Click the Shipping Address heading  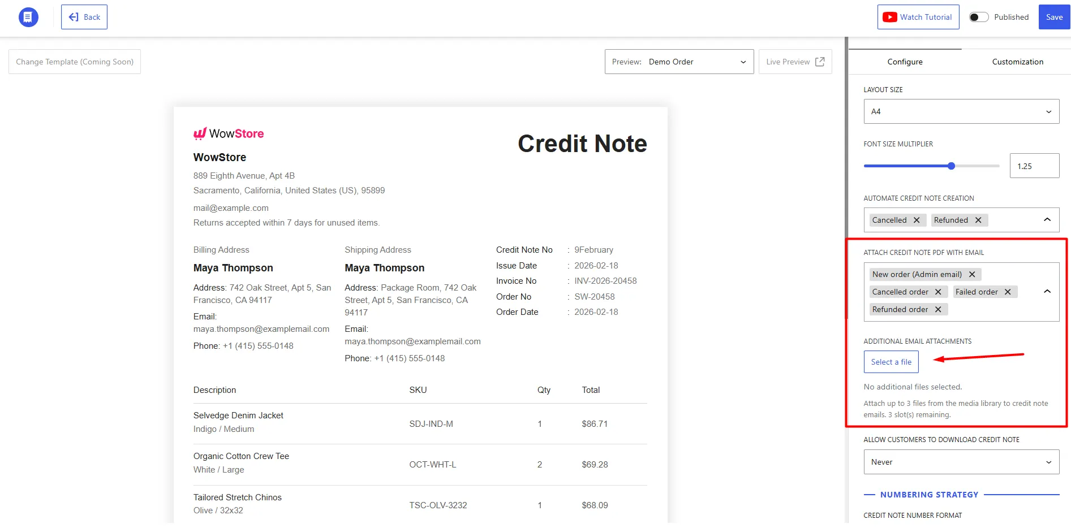pos(378,250)
